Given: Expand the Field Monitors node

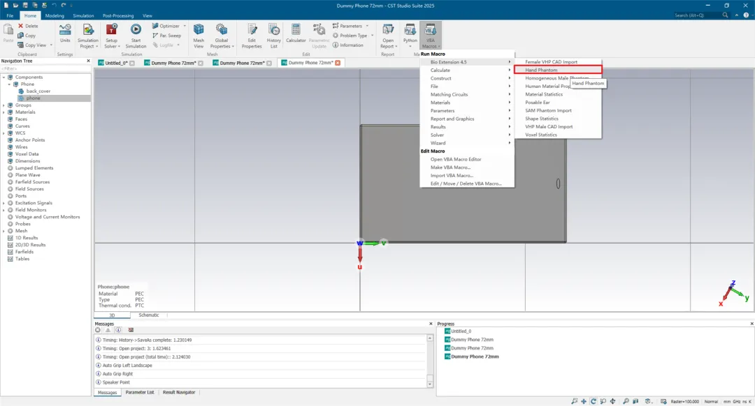Looking at the screenshot, I should click(x=4, y=210).
